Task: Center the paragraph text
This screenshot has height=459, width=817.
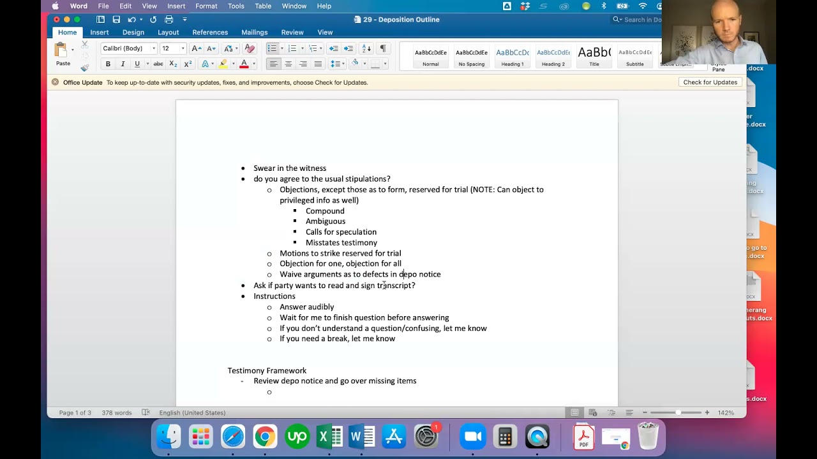Action: point(289,64)
